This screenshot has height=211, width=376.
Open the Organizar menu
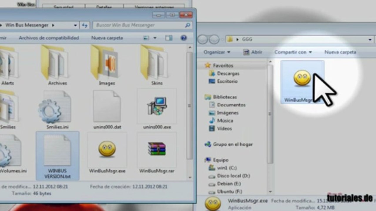(217, 52)
